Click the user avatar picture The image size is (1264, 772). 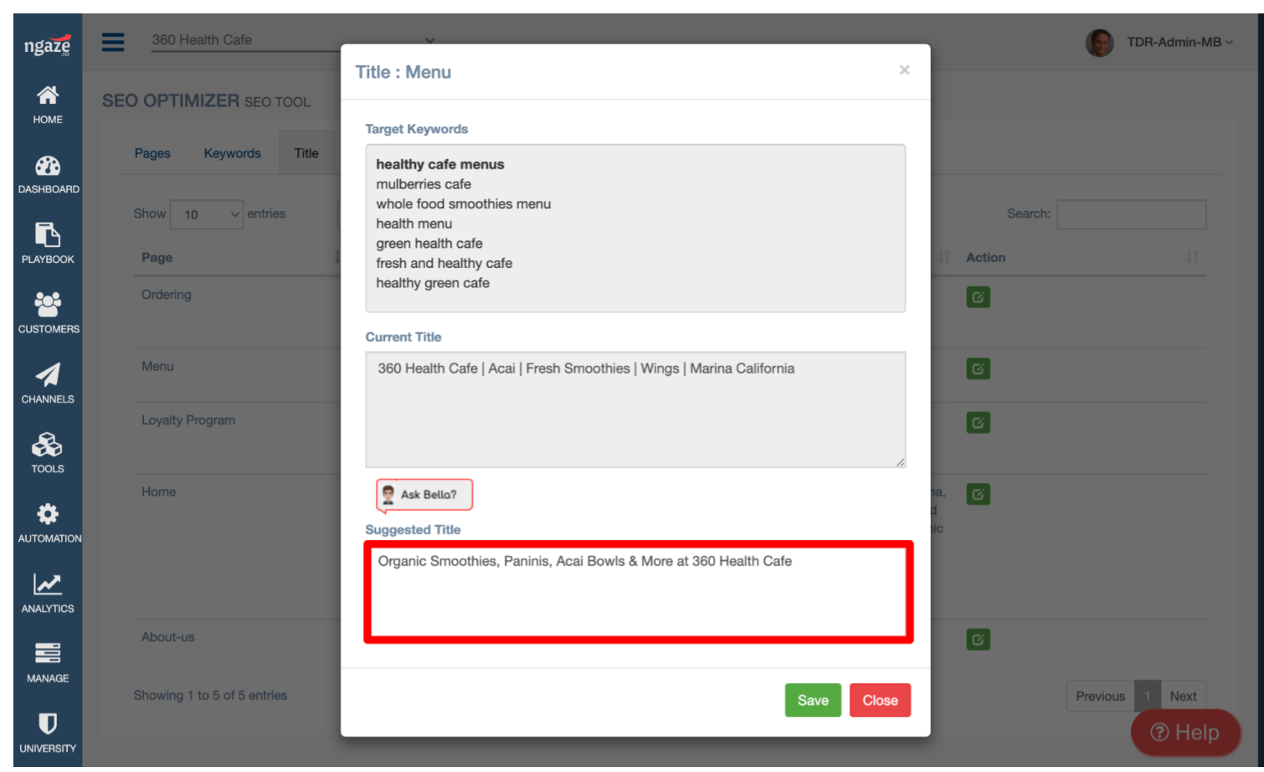(x=1099, y=42)
